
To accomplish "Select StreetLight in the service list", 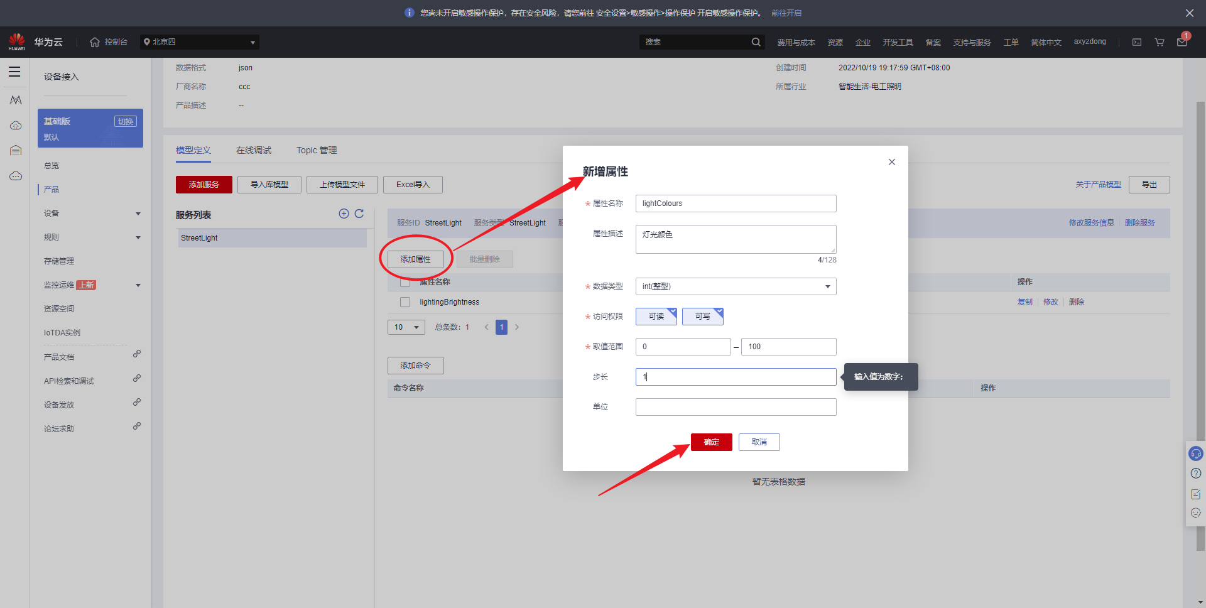I will pyautogui.click(x=273, y=238).
